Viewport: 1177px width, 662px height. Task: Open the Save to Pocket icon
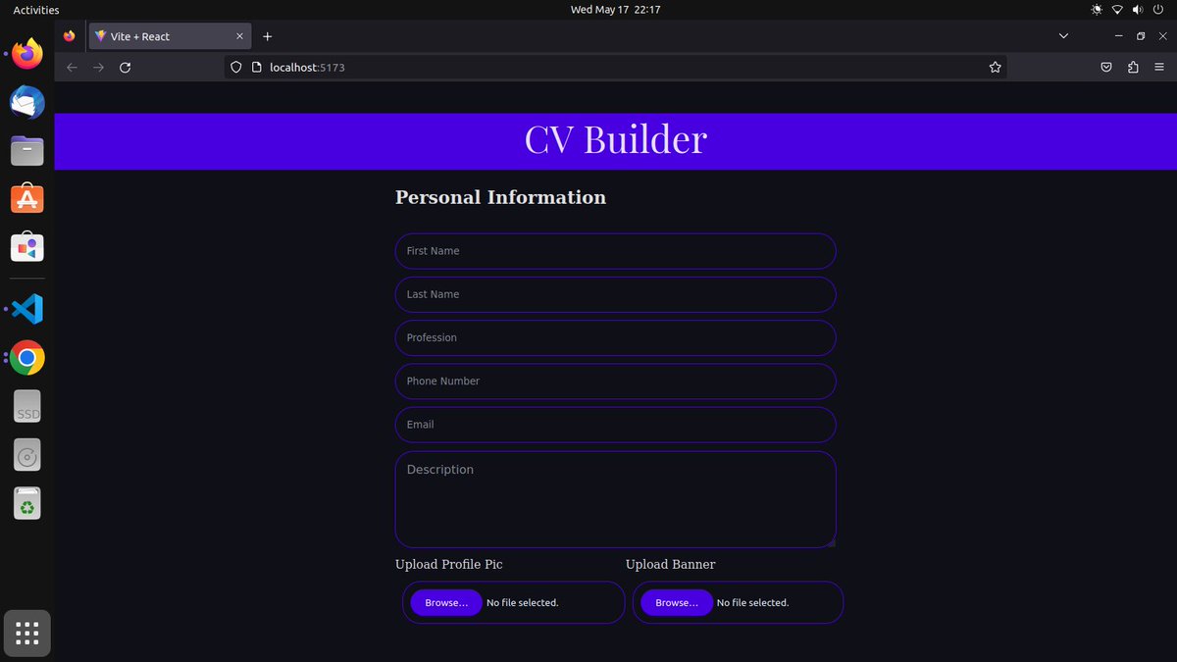(1106, 68)
